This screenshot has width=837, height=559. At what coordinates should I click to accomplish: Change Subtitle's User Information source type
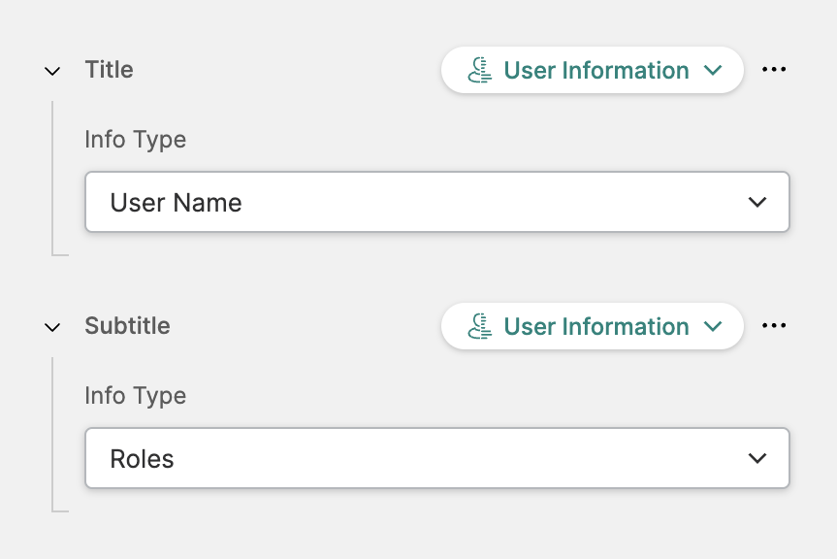coord(594,327)
